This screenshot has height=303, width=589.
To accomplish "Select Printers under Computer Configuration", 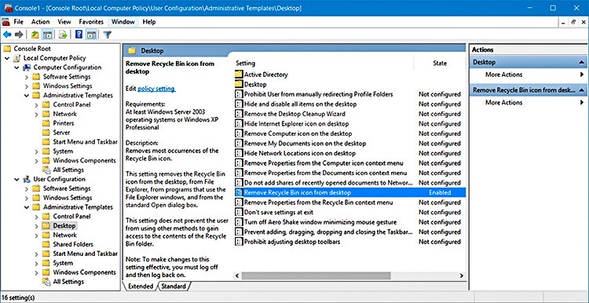I will coord(63,123).
